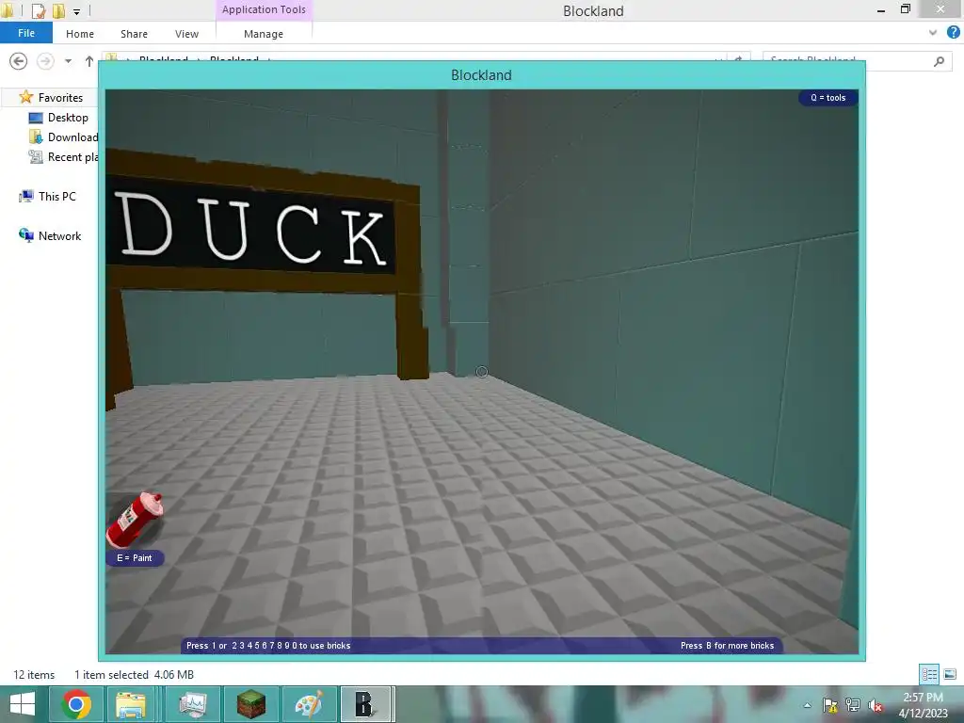Open Paint palette app from taskbar
The width and height of the screenshot is (964, 723).
[309, 704]
